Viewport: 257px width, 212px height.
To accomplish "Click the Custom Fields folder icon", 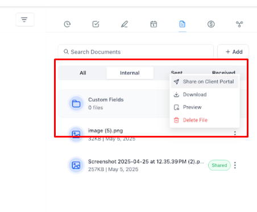I will click(x=76, y=103).
